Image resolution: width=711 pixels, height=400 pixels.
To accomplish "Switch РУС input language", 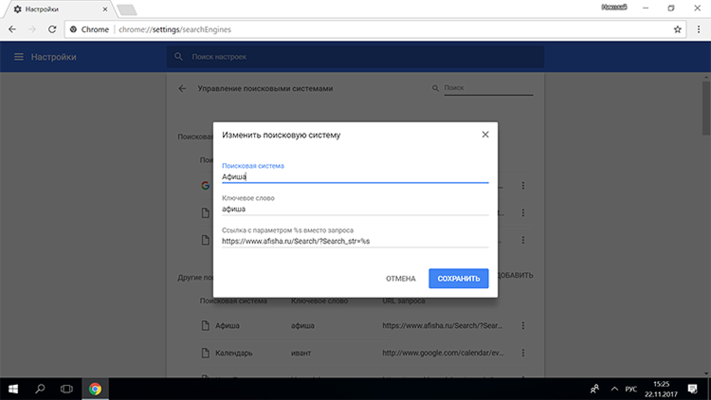I will 631,389.
